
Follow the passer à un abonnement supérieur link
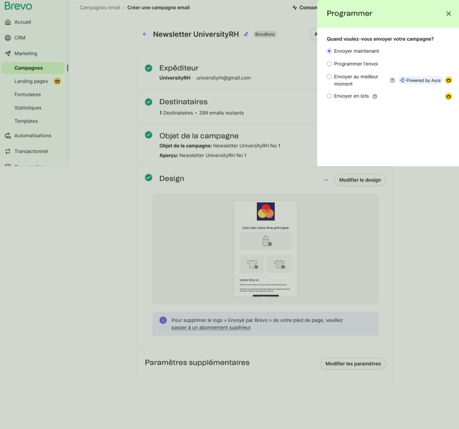211,328
